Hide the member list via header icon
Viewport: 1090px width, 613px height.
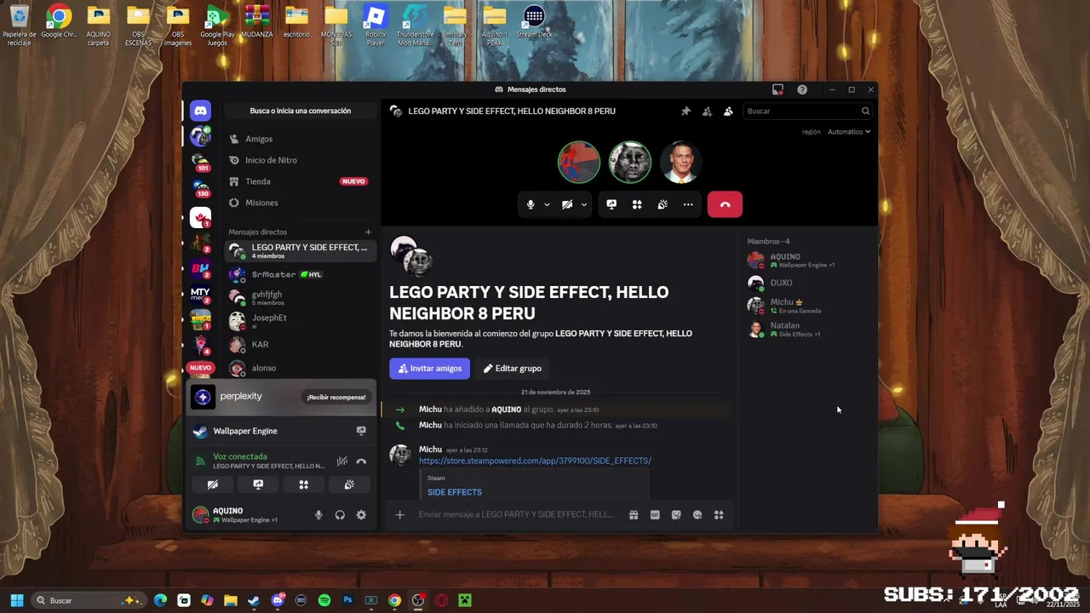[728, 112]
